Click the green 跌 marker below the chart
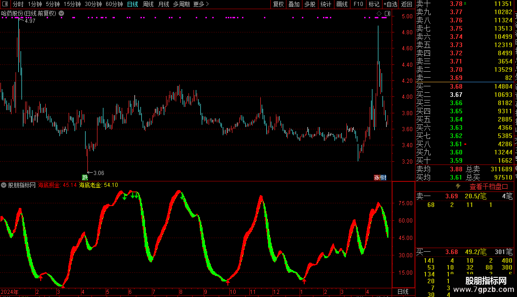This screenshot has height=297, width=517. (x=85, y=177)
